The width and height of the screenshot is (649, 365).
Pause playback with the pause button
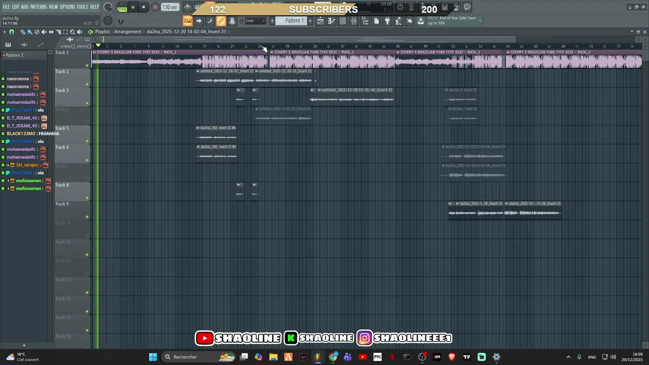(133, 7)
